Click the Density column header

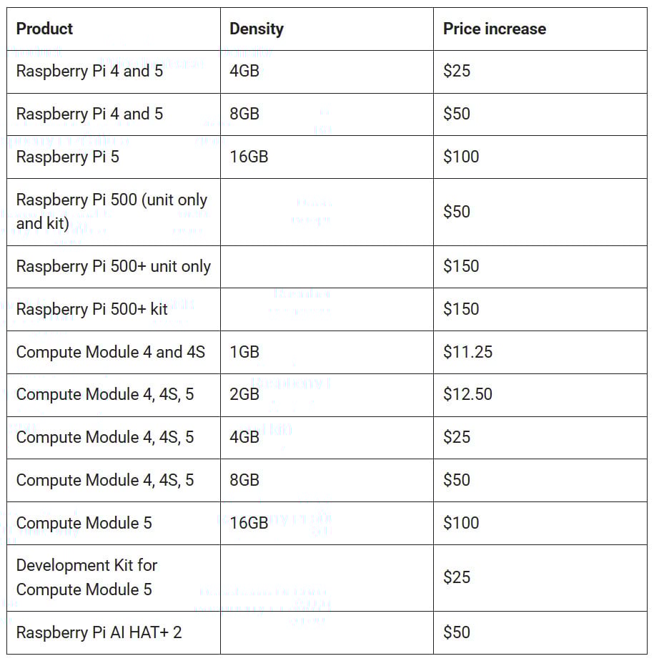pos(256,29)
